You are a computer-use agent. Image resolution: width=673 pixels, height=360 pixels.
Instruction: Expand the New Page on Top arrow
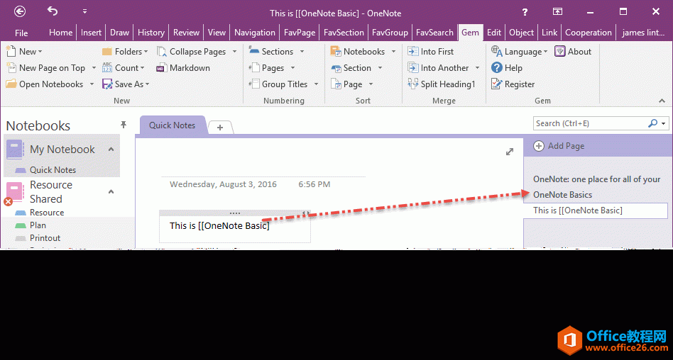pos(94,68)
